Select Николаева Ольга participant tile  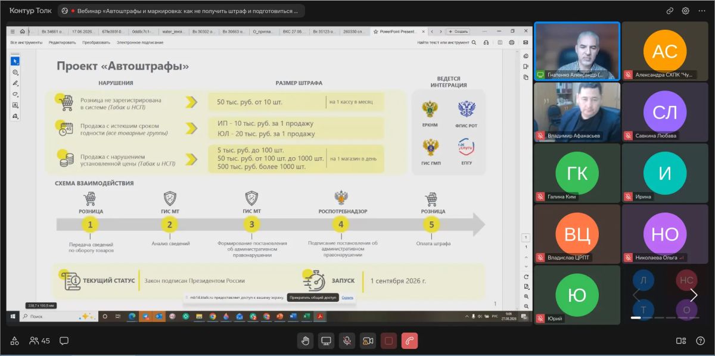pos(665,233)
